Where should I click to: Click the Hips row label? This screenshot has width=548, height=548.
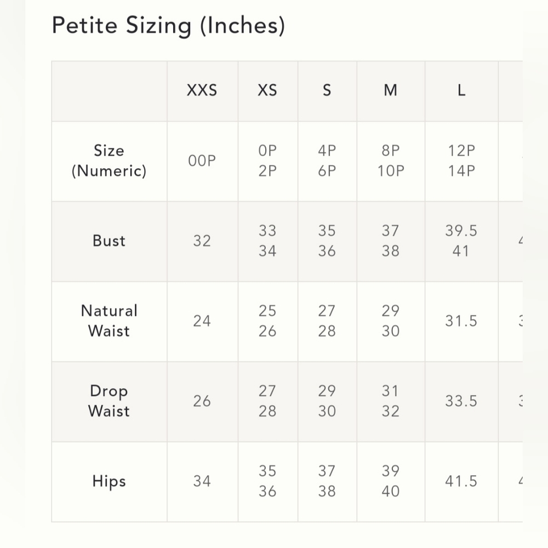[109, 481]
